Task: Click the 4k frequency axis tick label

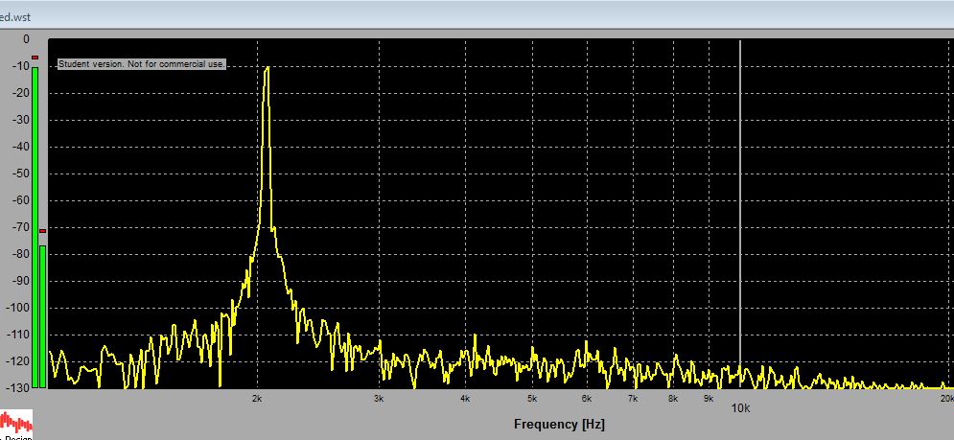Action: tap(465, 399)
